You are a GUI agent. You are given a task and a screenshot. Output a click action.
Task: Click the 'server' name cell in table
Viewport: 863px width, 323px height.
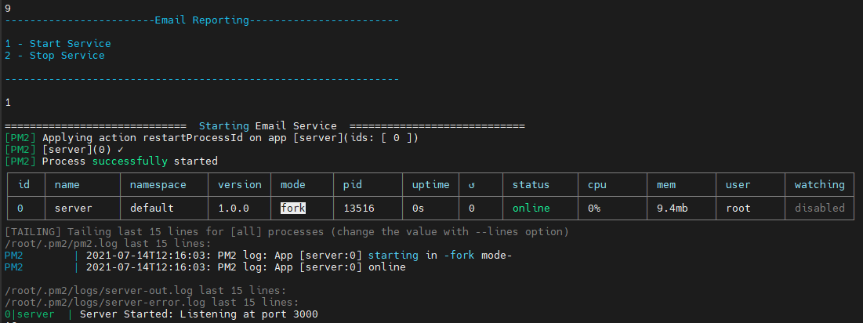pos(74,208)
